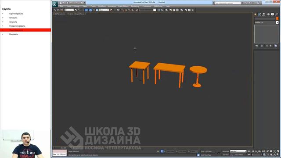Activate the Select and Move tool
Image resolution: width=281 pixels, height=158 pixels.
click(x=90, y=10)
